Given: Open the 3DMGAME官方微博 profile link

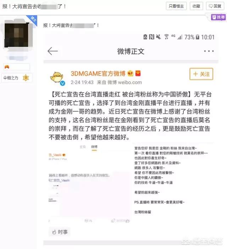Looking at the screenshot, I should [x=98, y=73].
